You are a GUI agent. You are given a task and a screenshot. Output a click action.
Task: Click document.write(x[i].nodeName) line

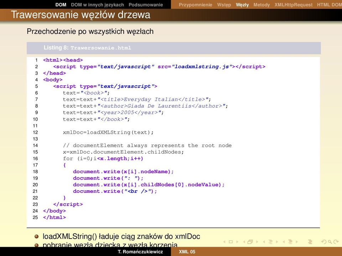coord(123,171)
